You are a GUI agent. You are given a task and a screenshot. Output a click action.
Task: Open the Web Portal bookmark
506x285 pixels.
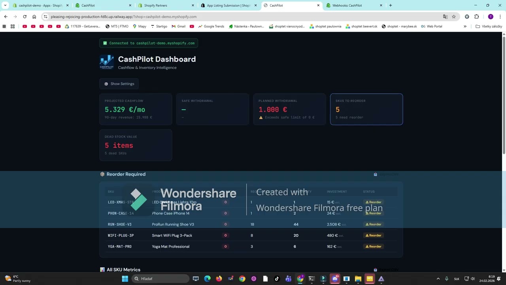pos(431,27)
